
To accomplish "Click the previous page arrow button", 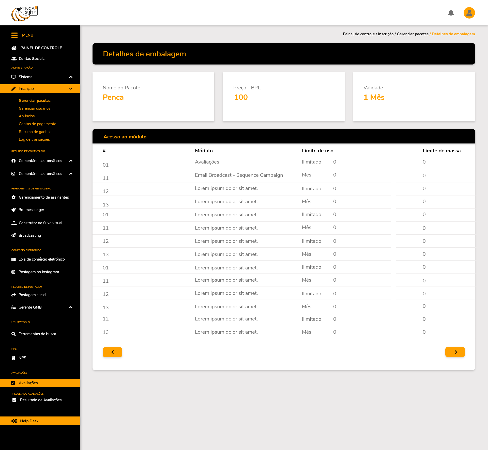I will (112, 352).
